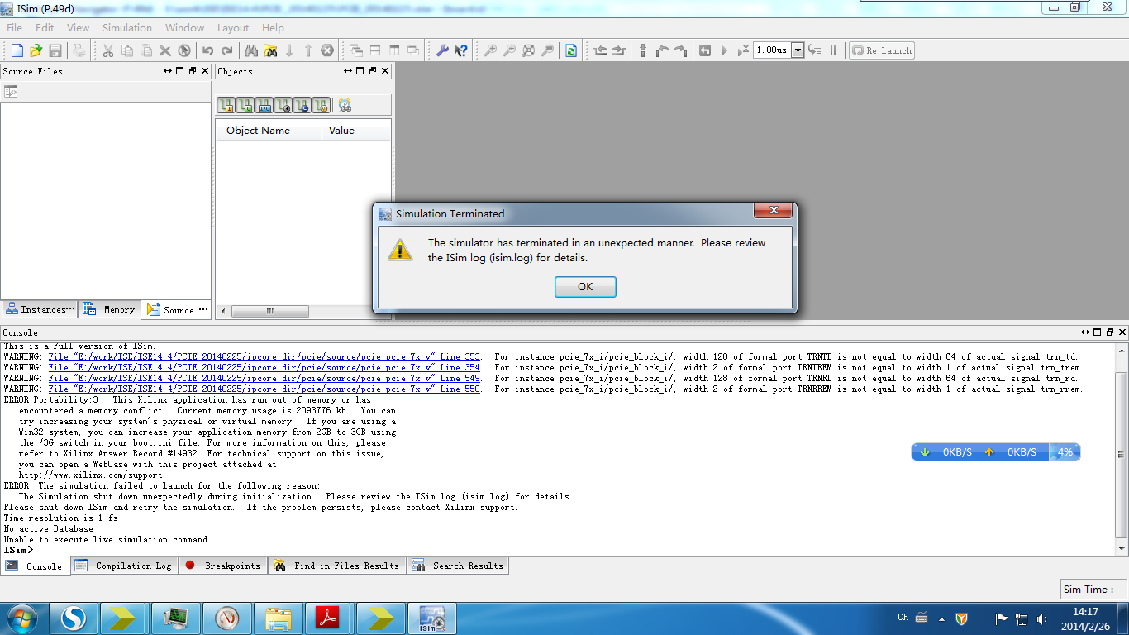This screenshot has width=1129, height=635.
Task: Open Windows Explorer from the taskbar
Action: point(279,618)
